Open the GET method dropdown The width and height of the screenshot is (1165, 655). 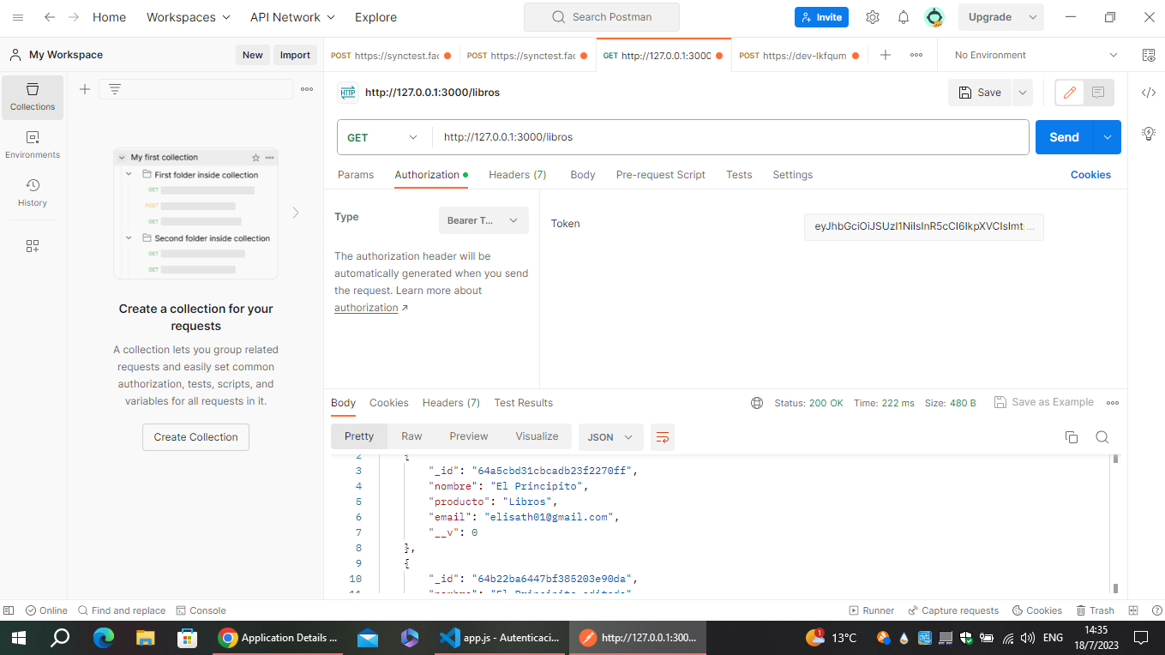(x=382, y=136)
